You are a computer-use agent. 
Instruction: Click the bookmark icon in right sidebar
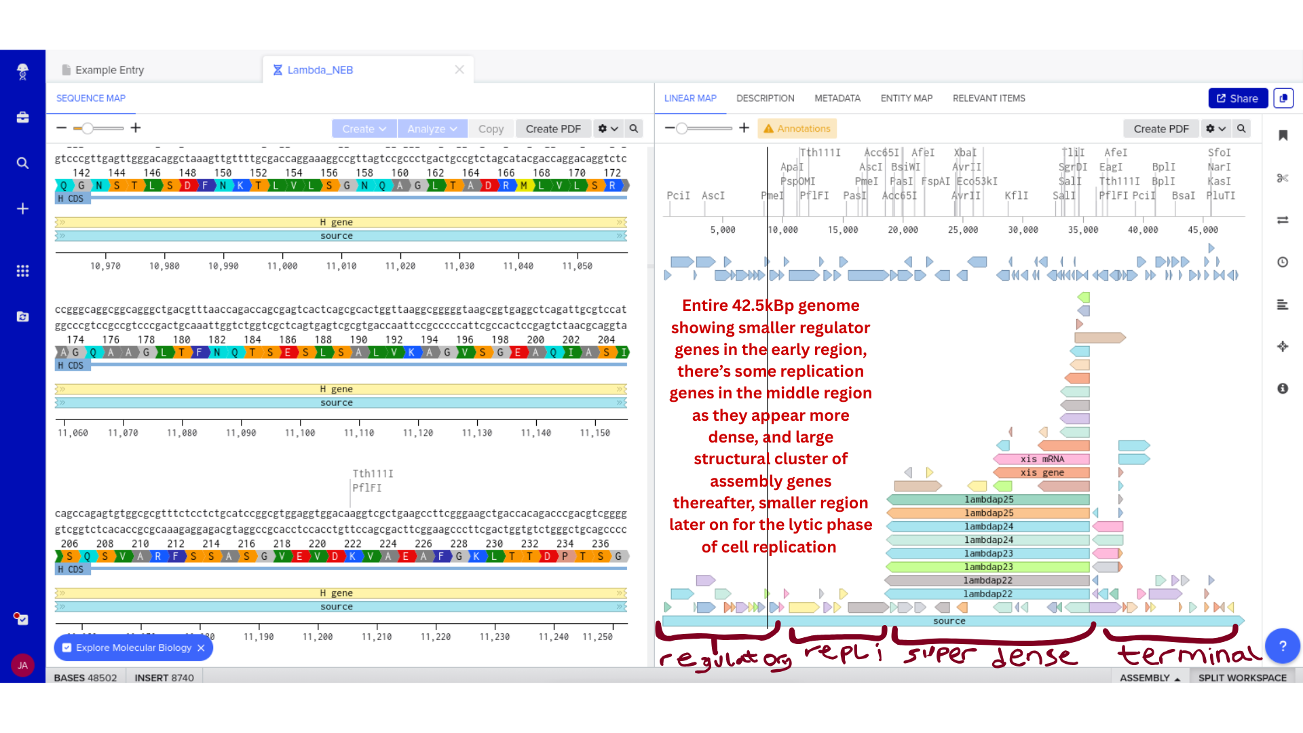click(x=1283, y=135)
